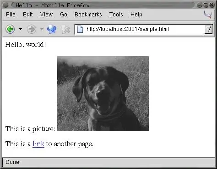Click the "Hello, world!" text
The image size is (217, 169).
(x=26, y=45)
